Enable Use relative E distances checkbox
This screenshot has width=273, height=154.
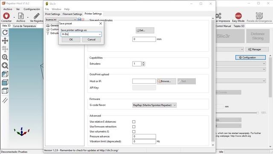point(134,121)
